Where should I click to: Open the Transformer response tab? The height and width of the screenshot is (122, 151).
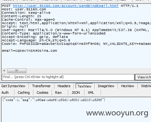click(42, 86)
